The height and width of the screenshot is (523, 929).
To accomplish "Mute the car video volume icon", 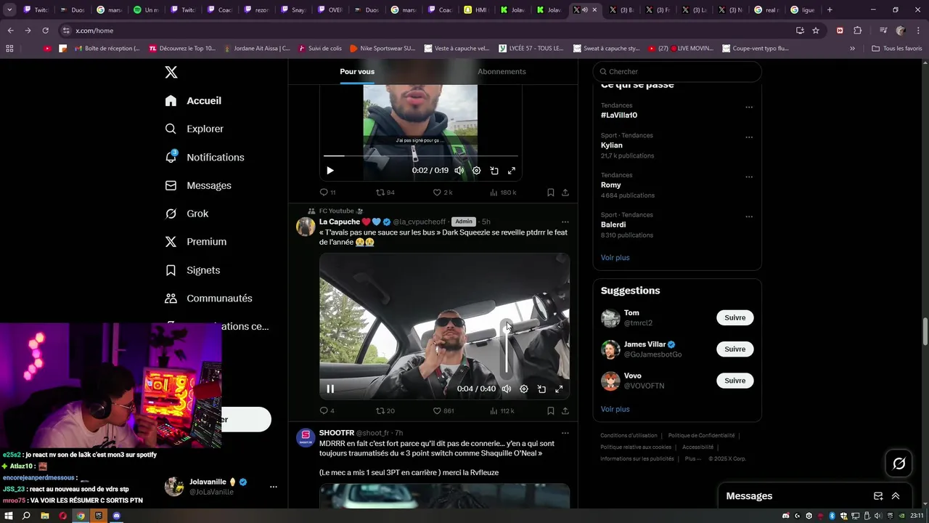I will tap(507, 389).
